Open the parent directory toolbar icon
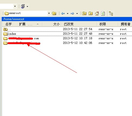The height and width of the screenshot is (116, 132). pyautogui.click(x=84, y=13)
